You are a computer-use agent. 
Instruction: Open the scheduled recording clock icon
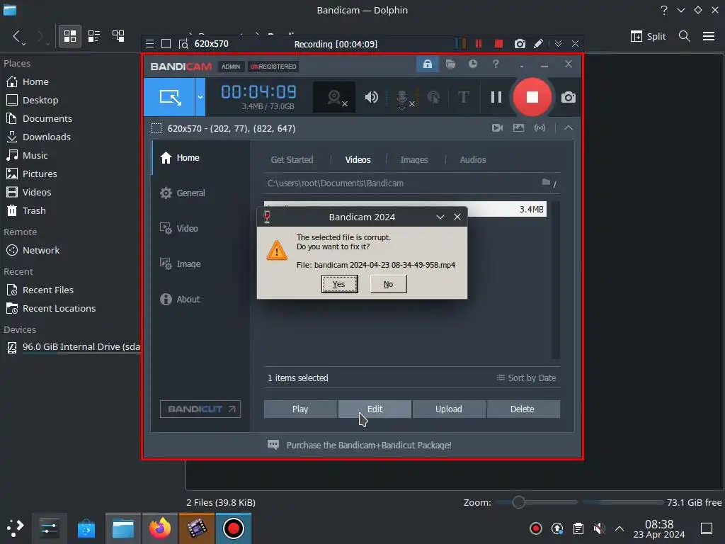(472, 64)
